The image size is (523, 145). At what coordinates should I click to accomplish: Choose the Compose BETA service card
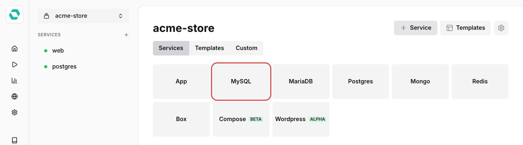tap(241, 119)
